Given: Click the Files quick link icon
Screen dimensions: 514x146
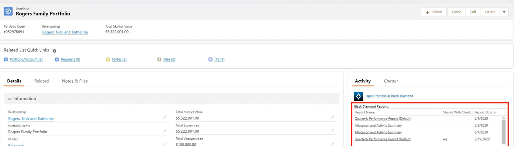Looking at the screenshot, I should (x=159, y=59).
